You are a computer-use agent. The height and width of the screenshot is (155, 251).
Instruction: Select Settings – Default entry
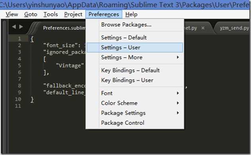[134, 38]
